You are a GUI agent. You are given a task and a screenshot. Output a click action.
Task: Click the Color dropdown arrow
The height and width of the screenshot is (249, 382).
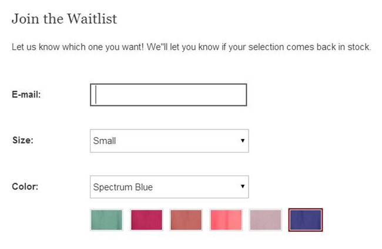(242, 187)
